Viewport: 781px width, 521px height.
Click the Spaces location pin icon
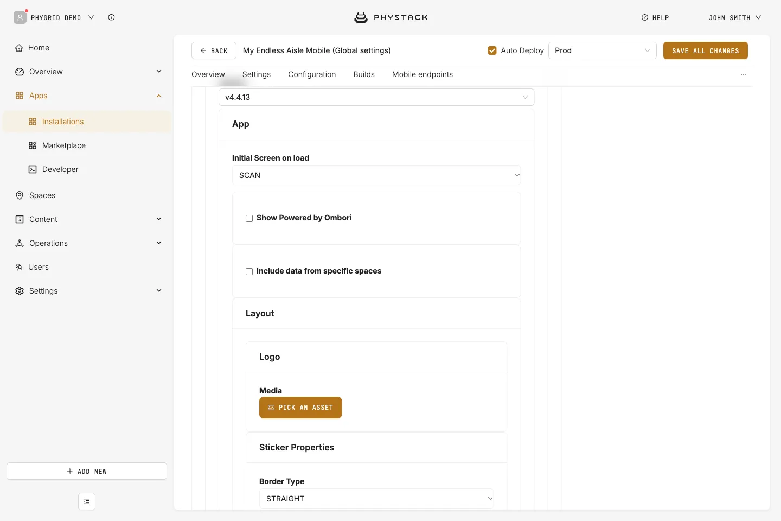20,195
